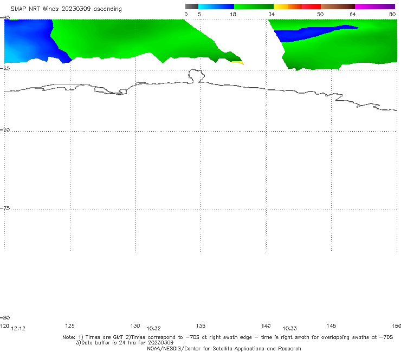Image resolution: width=401 pixels, height=352 pixels.
Task: Click the gray segment of the wind colorbar
Action: click(191, 6)
